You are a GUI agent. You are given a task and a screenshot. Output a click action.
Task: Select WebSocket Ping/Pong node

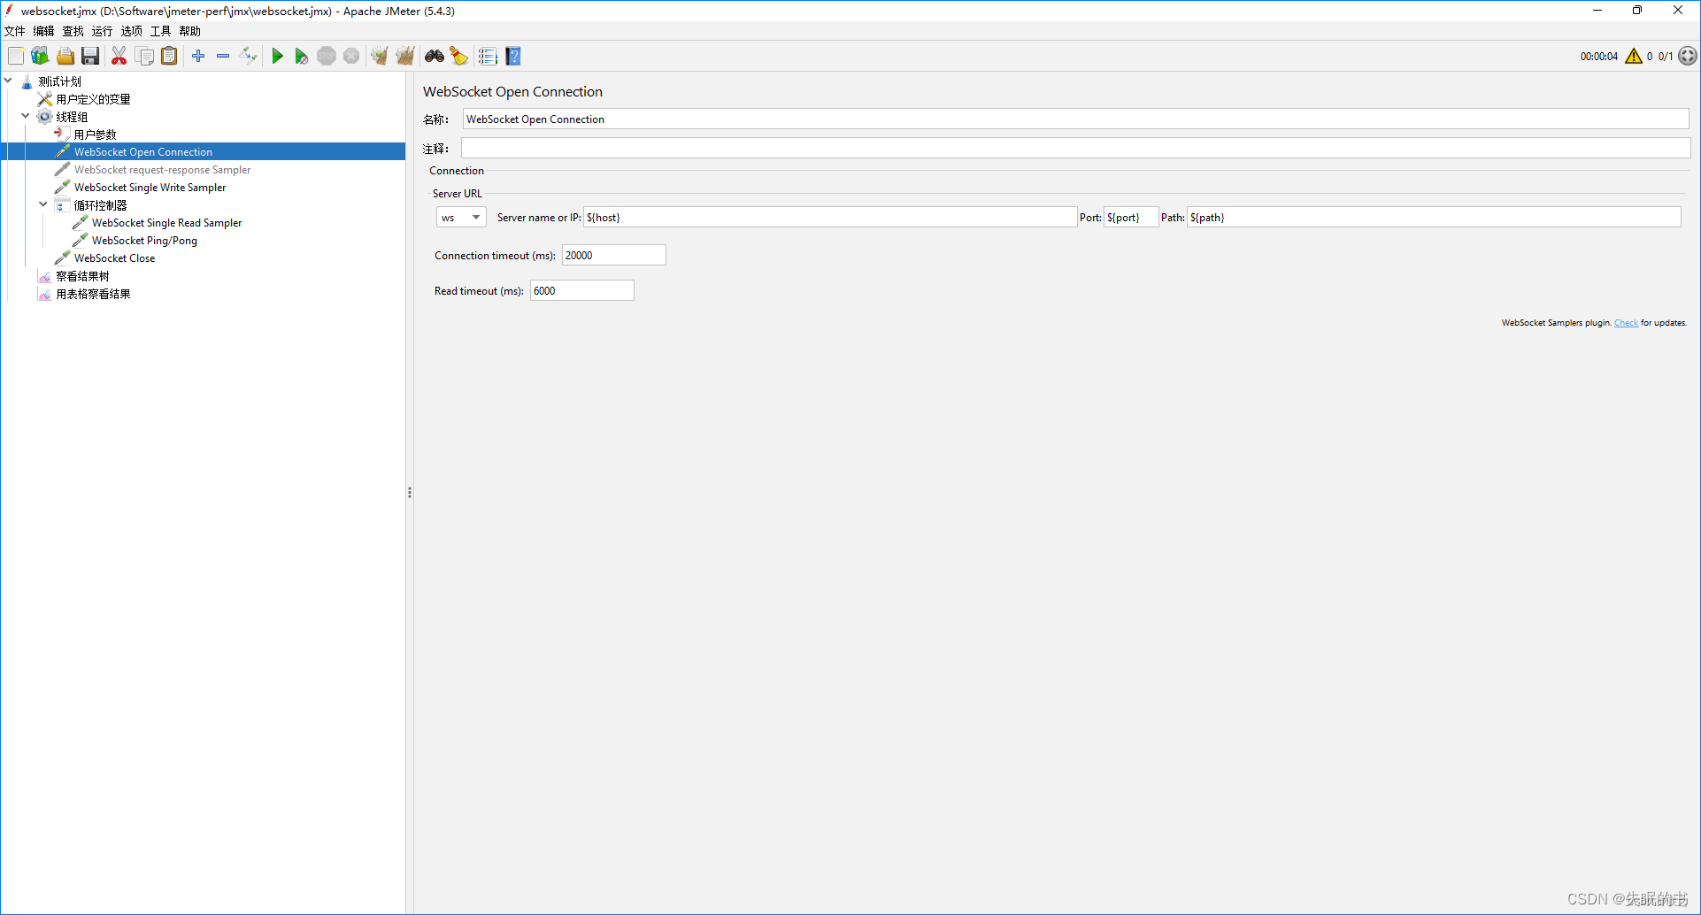click(x=144, y=241)
